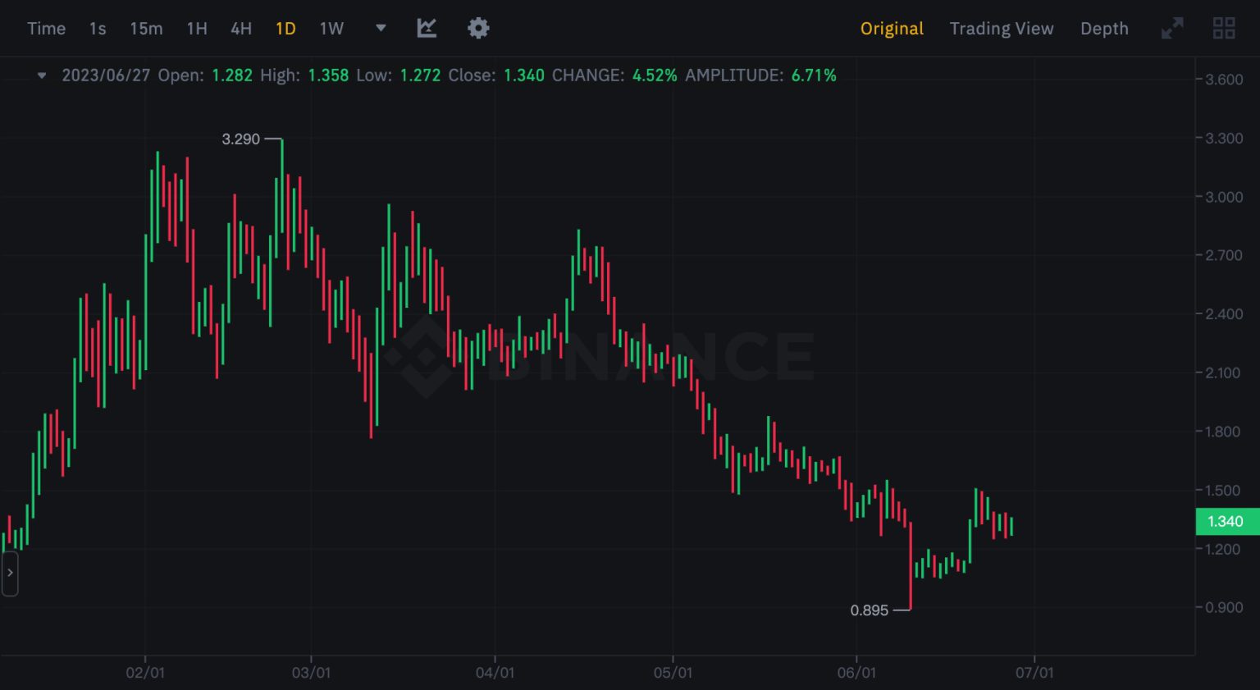This screenshot has height=690, width=1260.
Task: Select the 15m interval
Action: click(146, 29)
